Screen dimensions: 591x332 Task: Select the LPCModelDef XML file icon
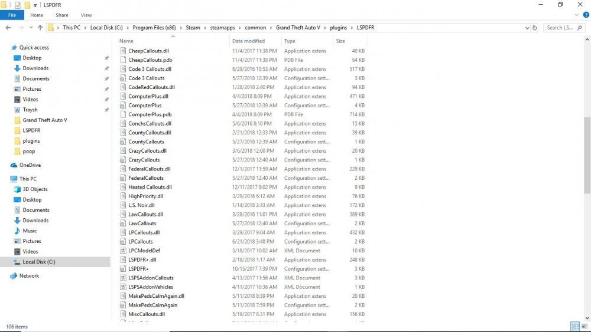[x=123, y=251]
